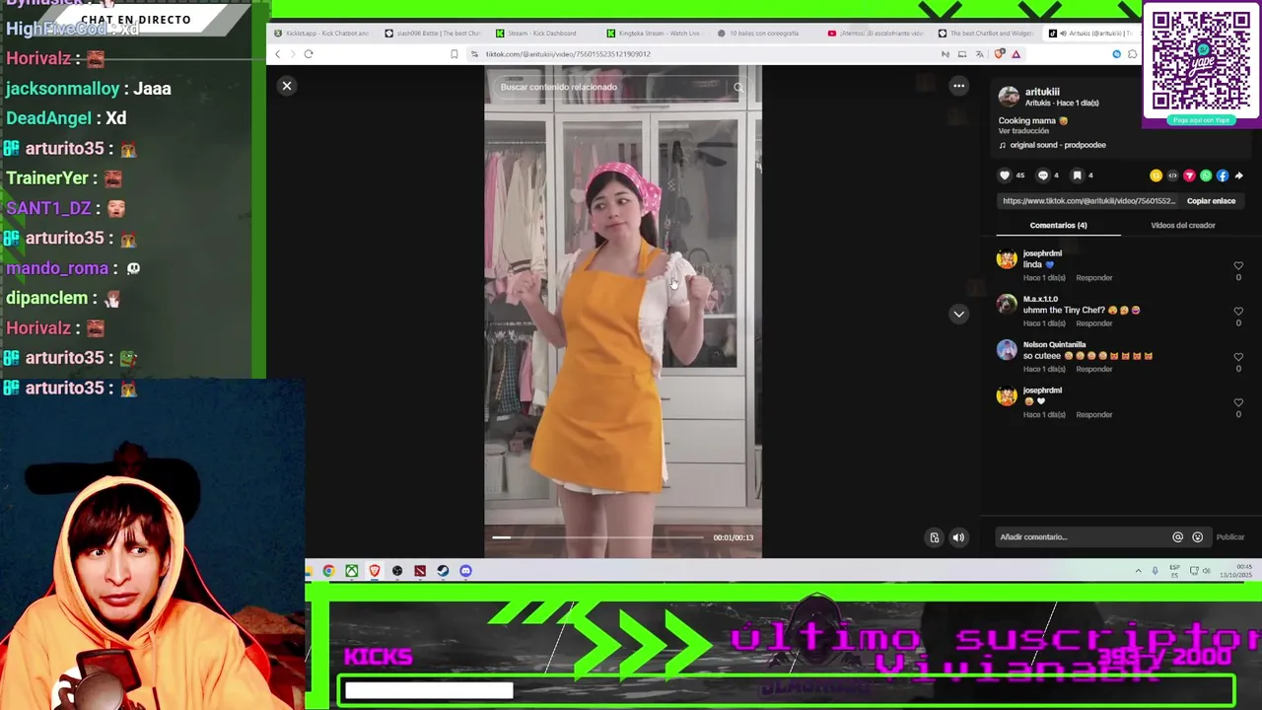This screenshot has width=1262, height=710.
Task: Like the video with the heart icon
Action: tap(1005, 176)
